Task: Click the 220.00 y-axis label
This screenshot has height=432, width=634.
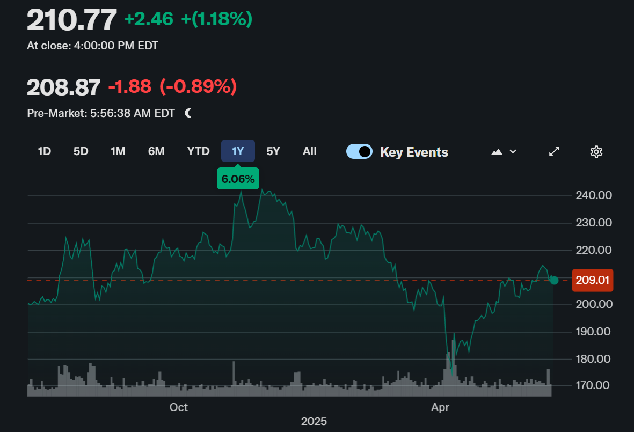Action: tap(594, 250)
